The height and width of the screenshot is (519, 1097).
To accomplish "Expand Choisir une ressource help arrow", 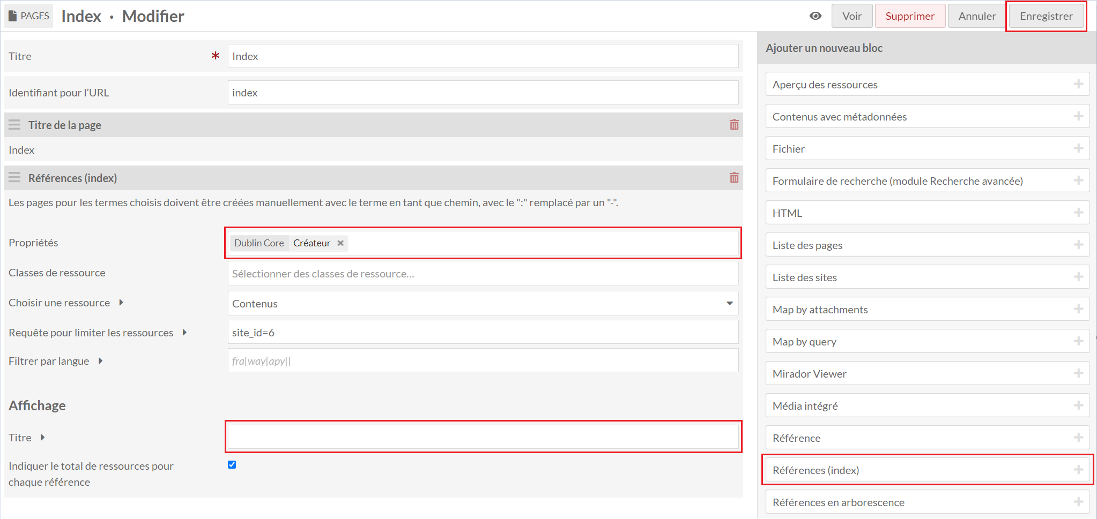I will pos(121,303).
